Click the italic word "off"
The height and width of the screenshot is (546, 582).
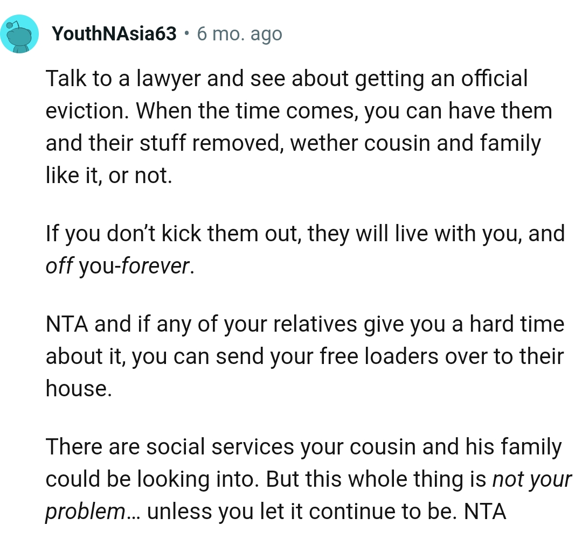click(x=59, y=265)
